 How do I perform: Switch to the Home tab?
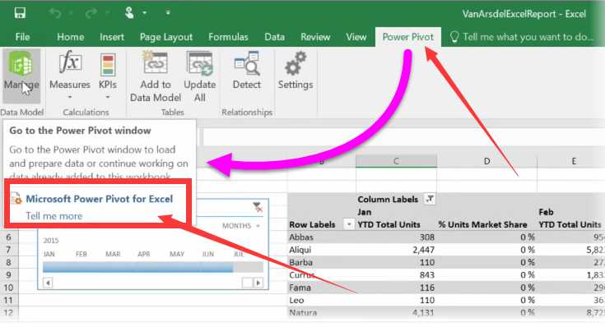70,37
